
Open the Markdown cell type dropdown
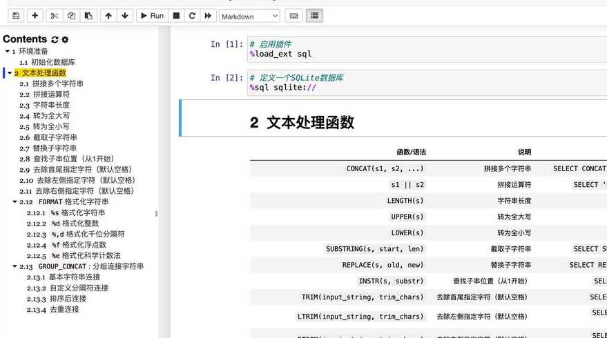pos(249,17)
